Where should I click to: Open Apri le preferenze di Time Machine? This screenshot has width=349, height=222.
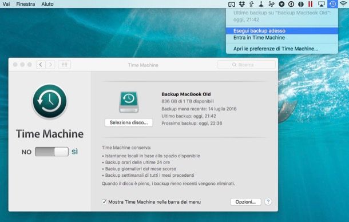click(282, 49)
